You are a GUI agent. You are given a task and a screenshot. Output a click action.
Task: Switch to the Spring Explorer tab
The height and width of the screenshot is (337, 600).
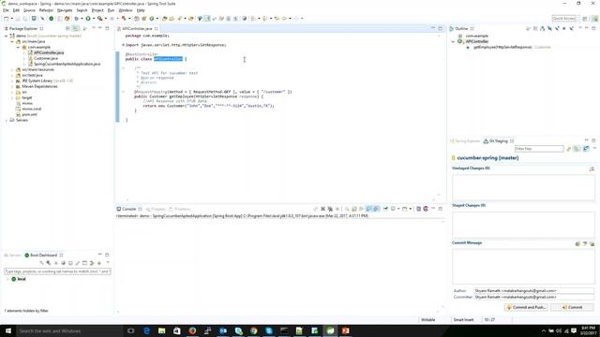coord(465,141)
